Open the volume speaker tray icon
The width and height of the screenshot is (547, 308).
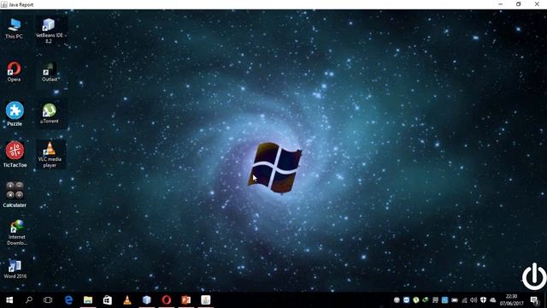tap(473, 300)
